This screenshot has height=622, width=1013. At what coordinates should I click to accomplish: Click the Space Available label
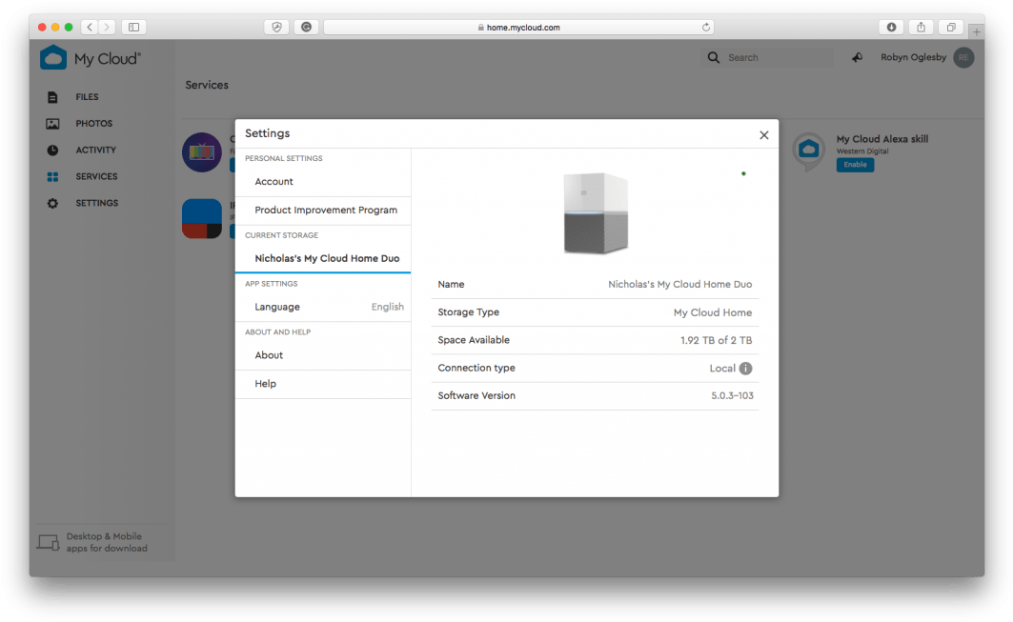coord(474,340)
